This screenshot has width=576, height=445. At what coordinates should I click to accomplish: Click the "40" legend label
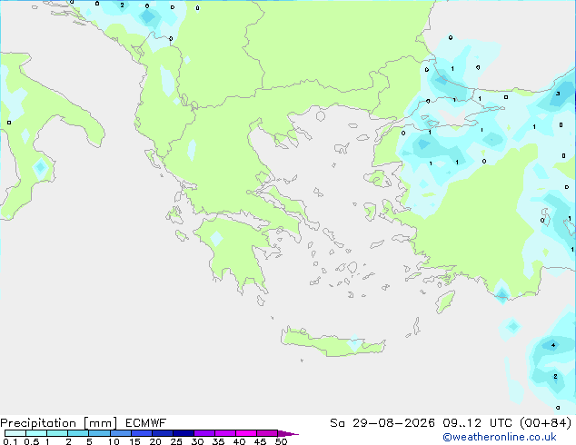[239, 441]
